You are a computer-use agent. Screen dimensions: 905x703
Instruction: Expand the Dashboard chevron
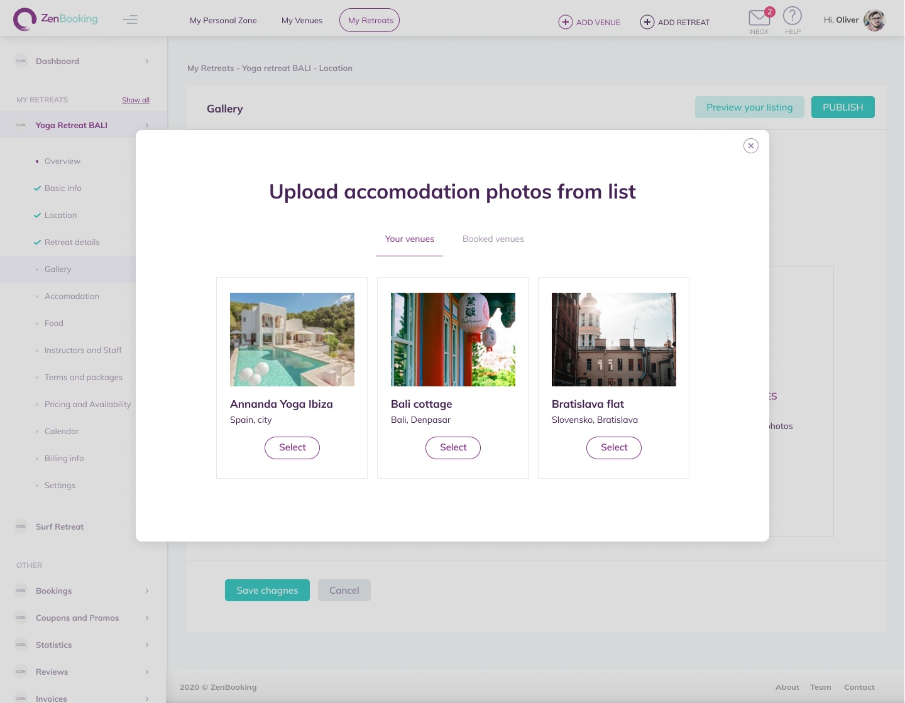point(147,61)
